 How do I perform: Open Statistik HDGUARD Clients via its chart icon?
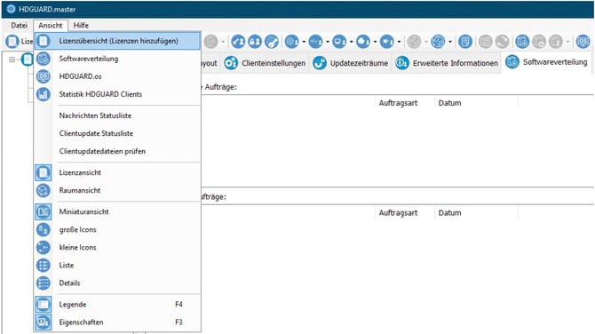(44, 94)
